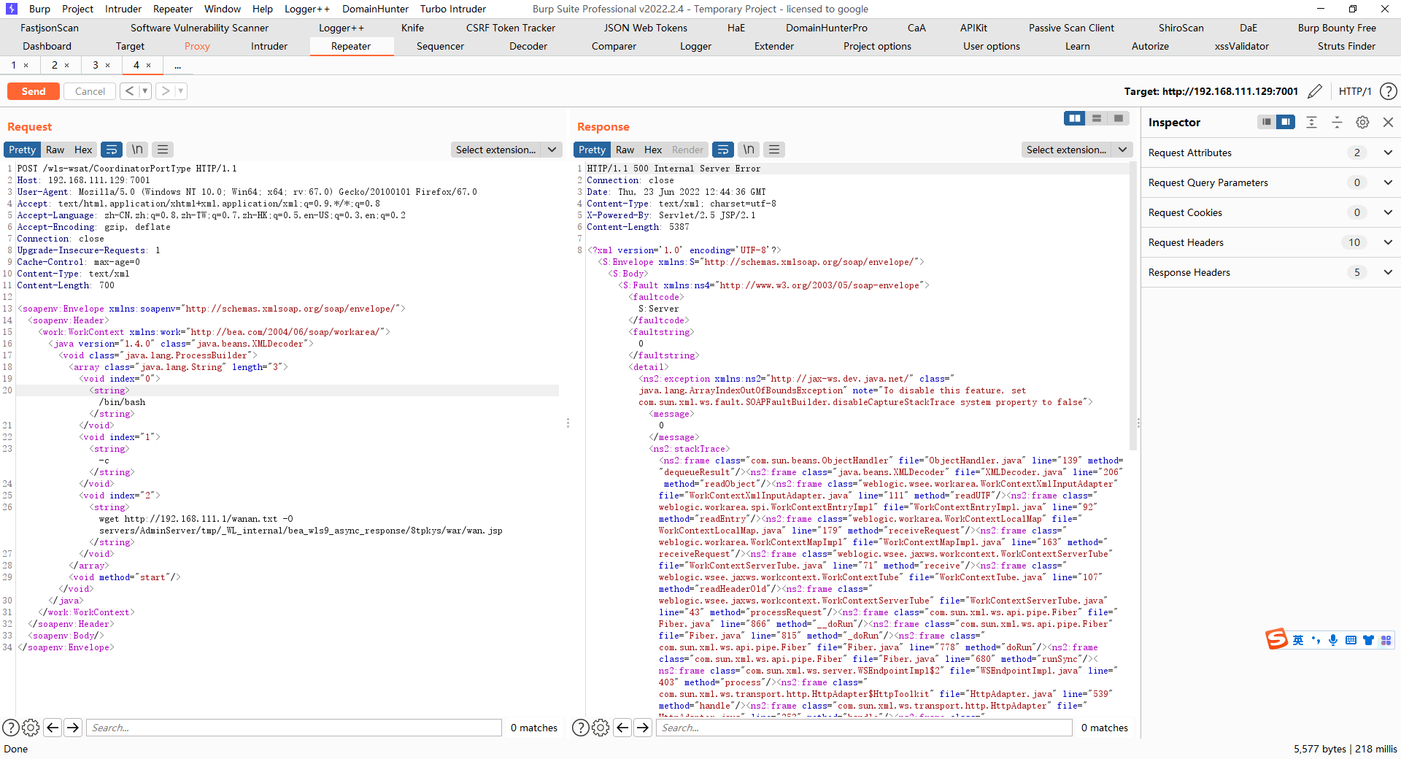Open the Proxy tab

[x=197, y=46]
